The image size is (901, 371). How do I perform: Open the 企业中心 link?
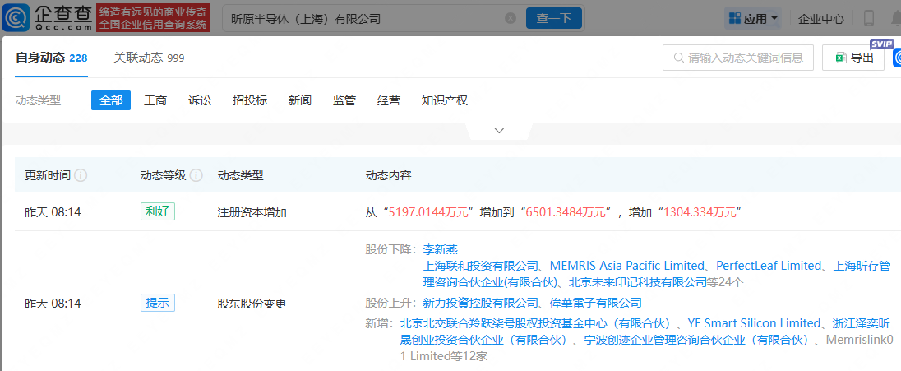(821, 18)
